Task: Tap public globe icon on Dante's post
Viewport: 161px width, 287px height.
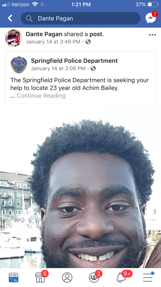Action: point(88,42)
